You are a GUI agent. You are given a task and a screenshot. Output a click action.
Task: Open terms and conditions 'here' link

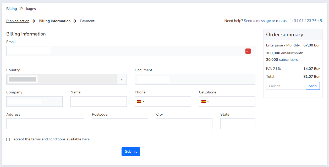pos(86,139)
